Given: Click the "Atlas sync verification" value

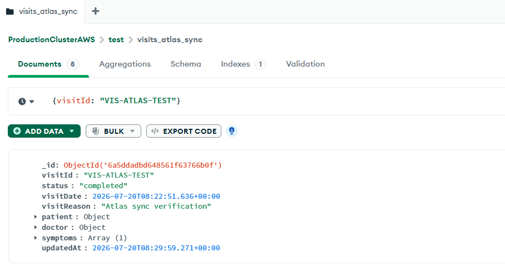Looking at the screenshot, I should (x=156, y=206).
